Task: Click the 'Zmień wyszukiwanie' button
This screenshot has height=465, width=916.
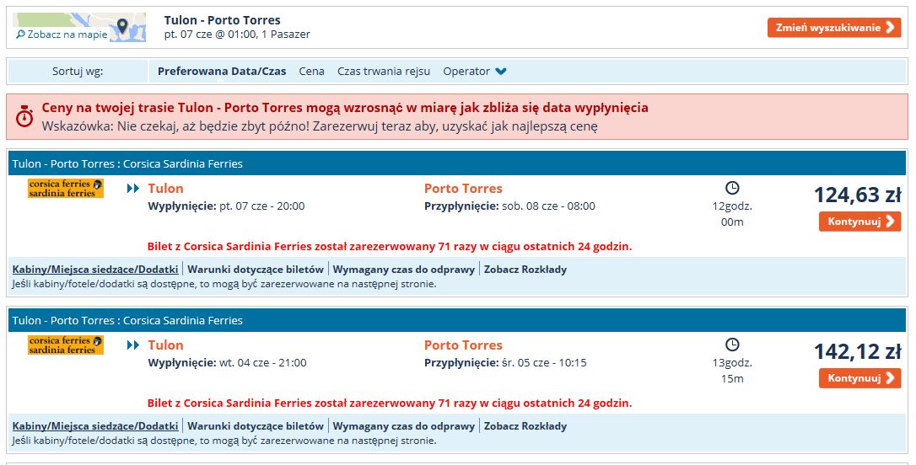Action: click(x=834, y=28)
